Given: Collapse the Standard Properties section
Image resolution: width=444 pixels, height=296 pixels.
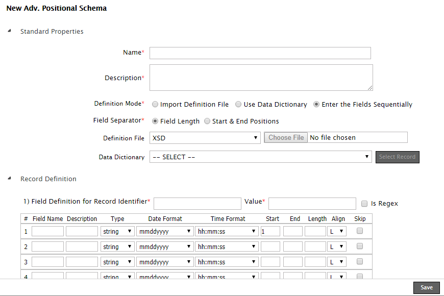Looking at the screenshot, I should pyautogui.click(x=9, y=31).
